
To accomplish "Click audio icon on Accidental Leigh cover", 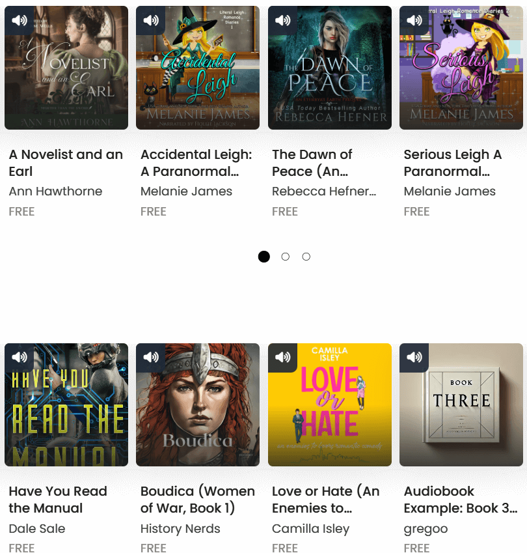I will pos(151,20).
